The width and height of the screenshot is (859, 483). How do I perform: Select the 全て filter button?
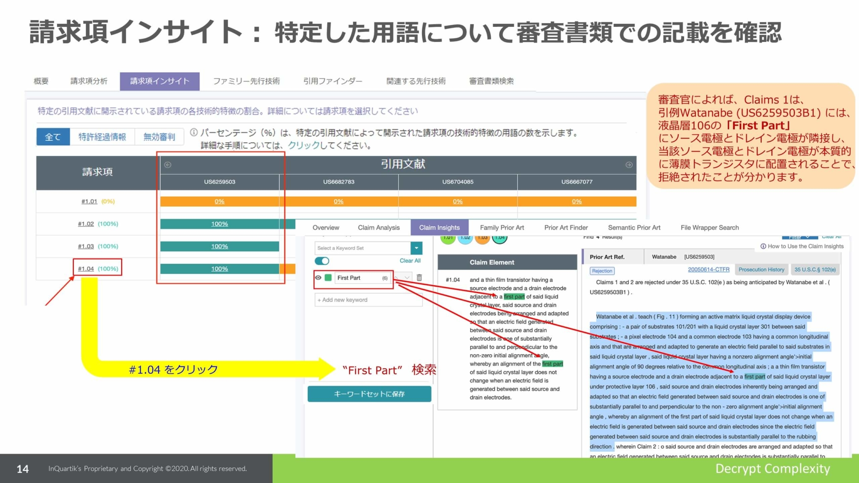[x=53, y=137]
